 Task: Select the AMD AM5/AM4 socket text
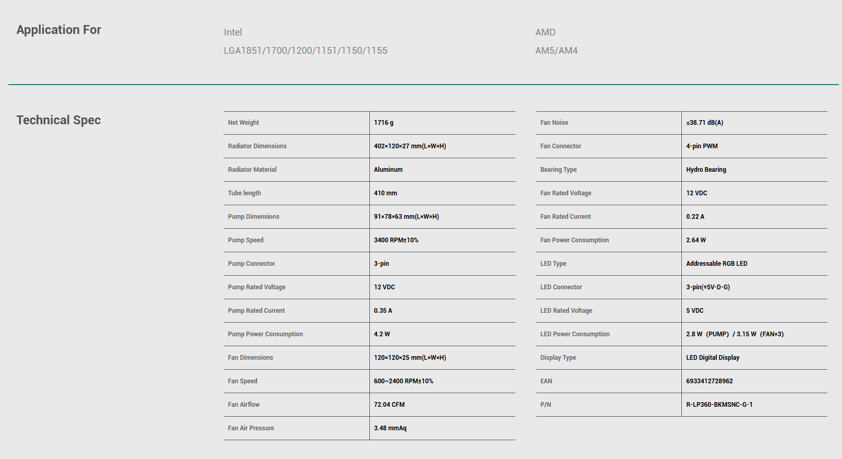click(x=556, y=51)
